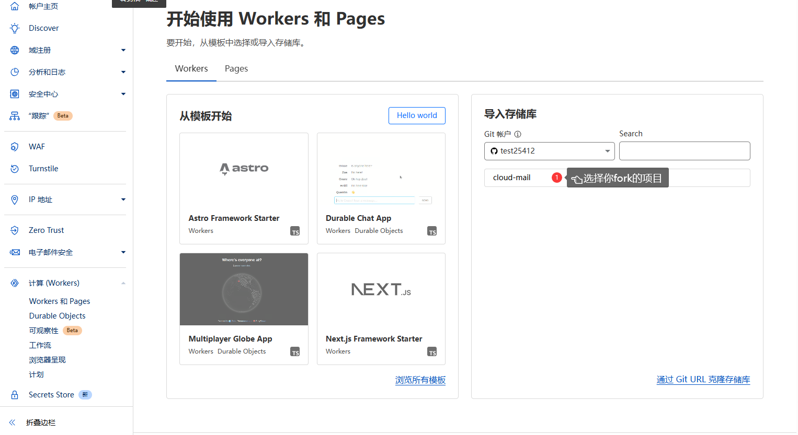
Task: Expand the 域注册 section
Action: point(123,50)
